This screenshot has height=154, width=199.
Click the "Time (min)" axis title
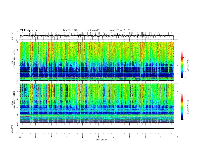[101, 140]
